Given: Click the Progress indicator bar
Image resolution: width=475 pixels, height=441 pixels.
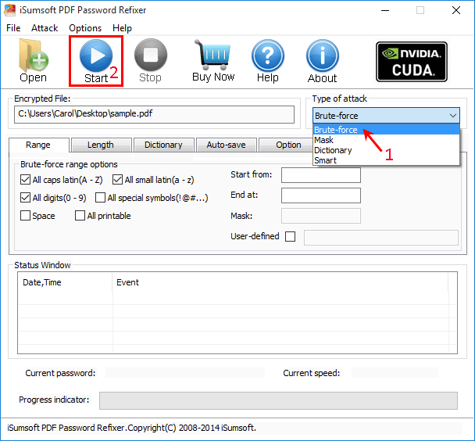Looking at the screenshot, I should coord(278,400).
